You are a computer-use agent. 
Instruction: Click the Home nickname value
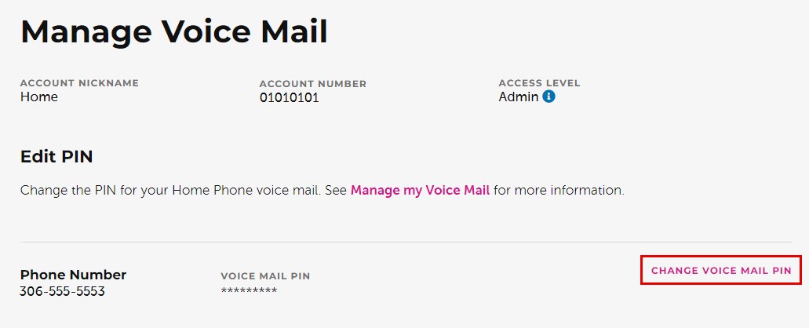39,97
